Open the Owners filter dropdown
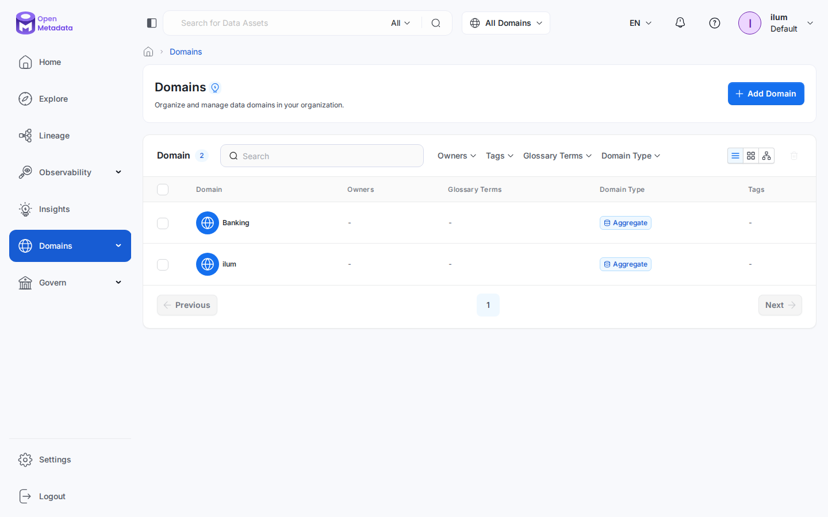The height and width of the screenshot is (517, 828). pos(457,156)
